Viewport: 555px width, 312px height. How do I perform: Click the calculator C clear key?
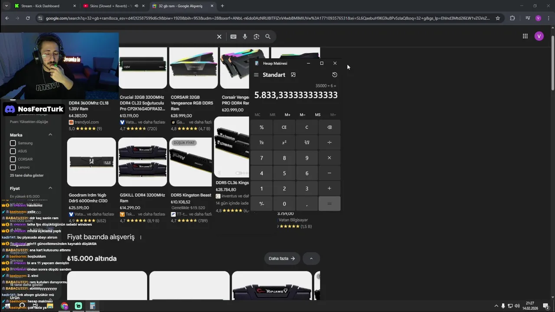[x=307, y=127]
